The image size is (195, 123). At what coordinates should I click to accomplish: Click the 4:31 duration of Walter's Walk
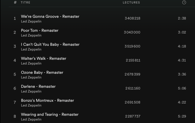[x=182, y=60]
